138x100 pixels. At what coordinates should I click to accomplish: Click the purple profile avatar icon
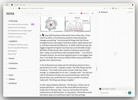[x=81, y=13]
